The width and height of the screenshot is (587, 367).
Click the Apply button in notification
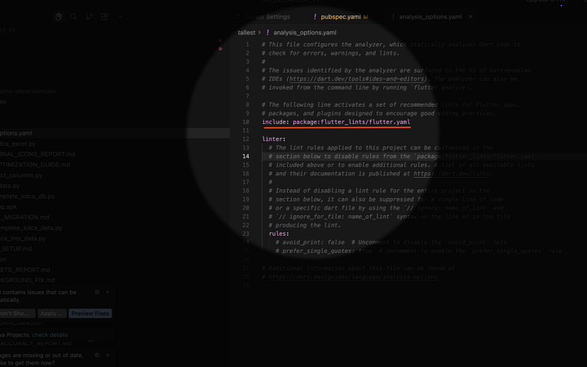[51, 313]
